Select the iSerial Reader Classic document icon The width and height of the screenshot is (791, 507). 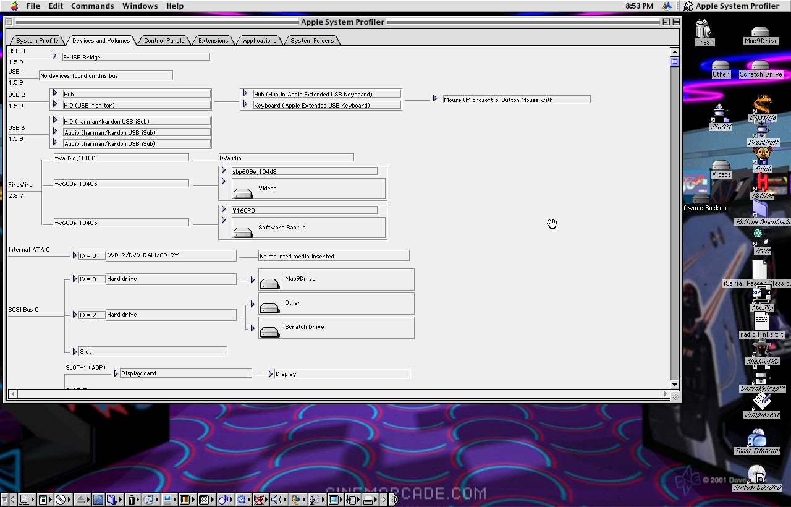[x=759, y=270]
